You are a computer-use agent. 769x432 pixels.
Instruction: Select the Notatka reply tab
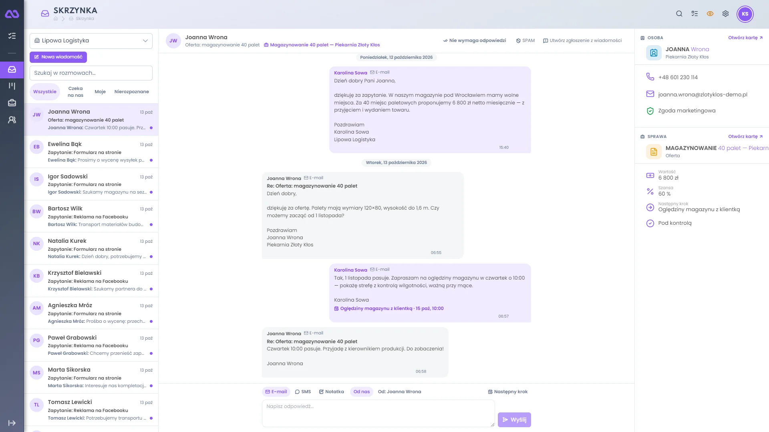click(332, 392)
